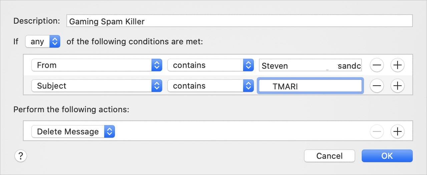427x175 pixels.
Task: Expand the 'contains' dropdown in From row
Action: point(210,65)
